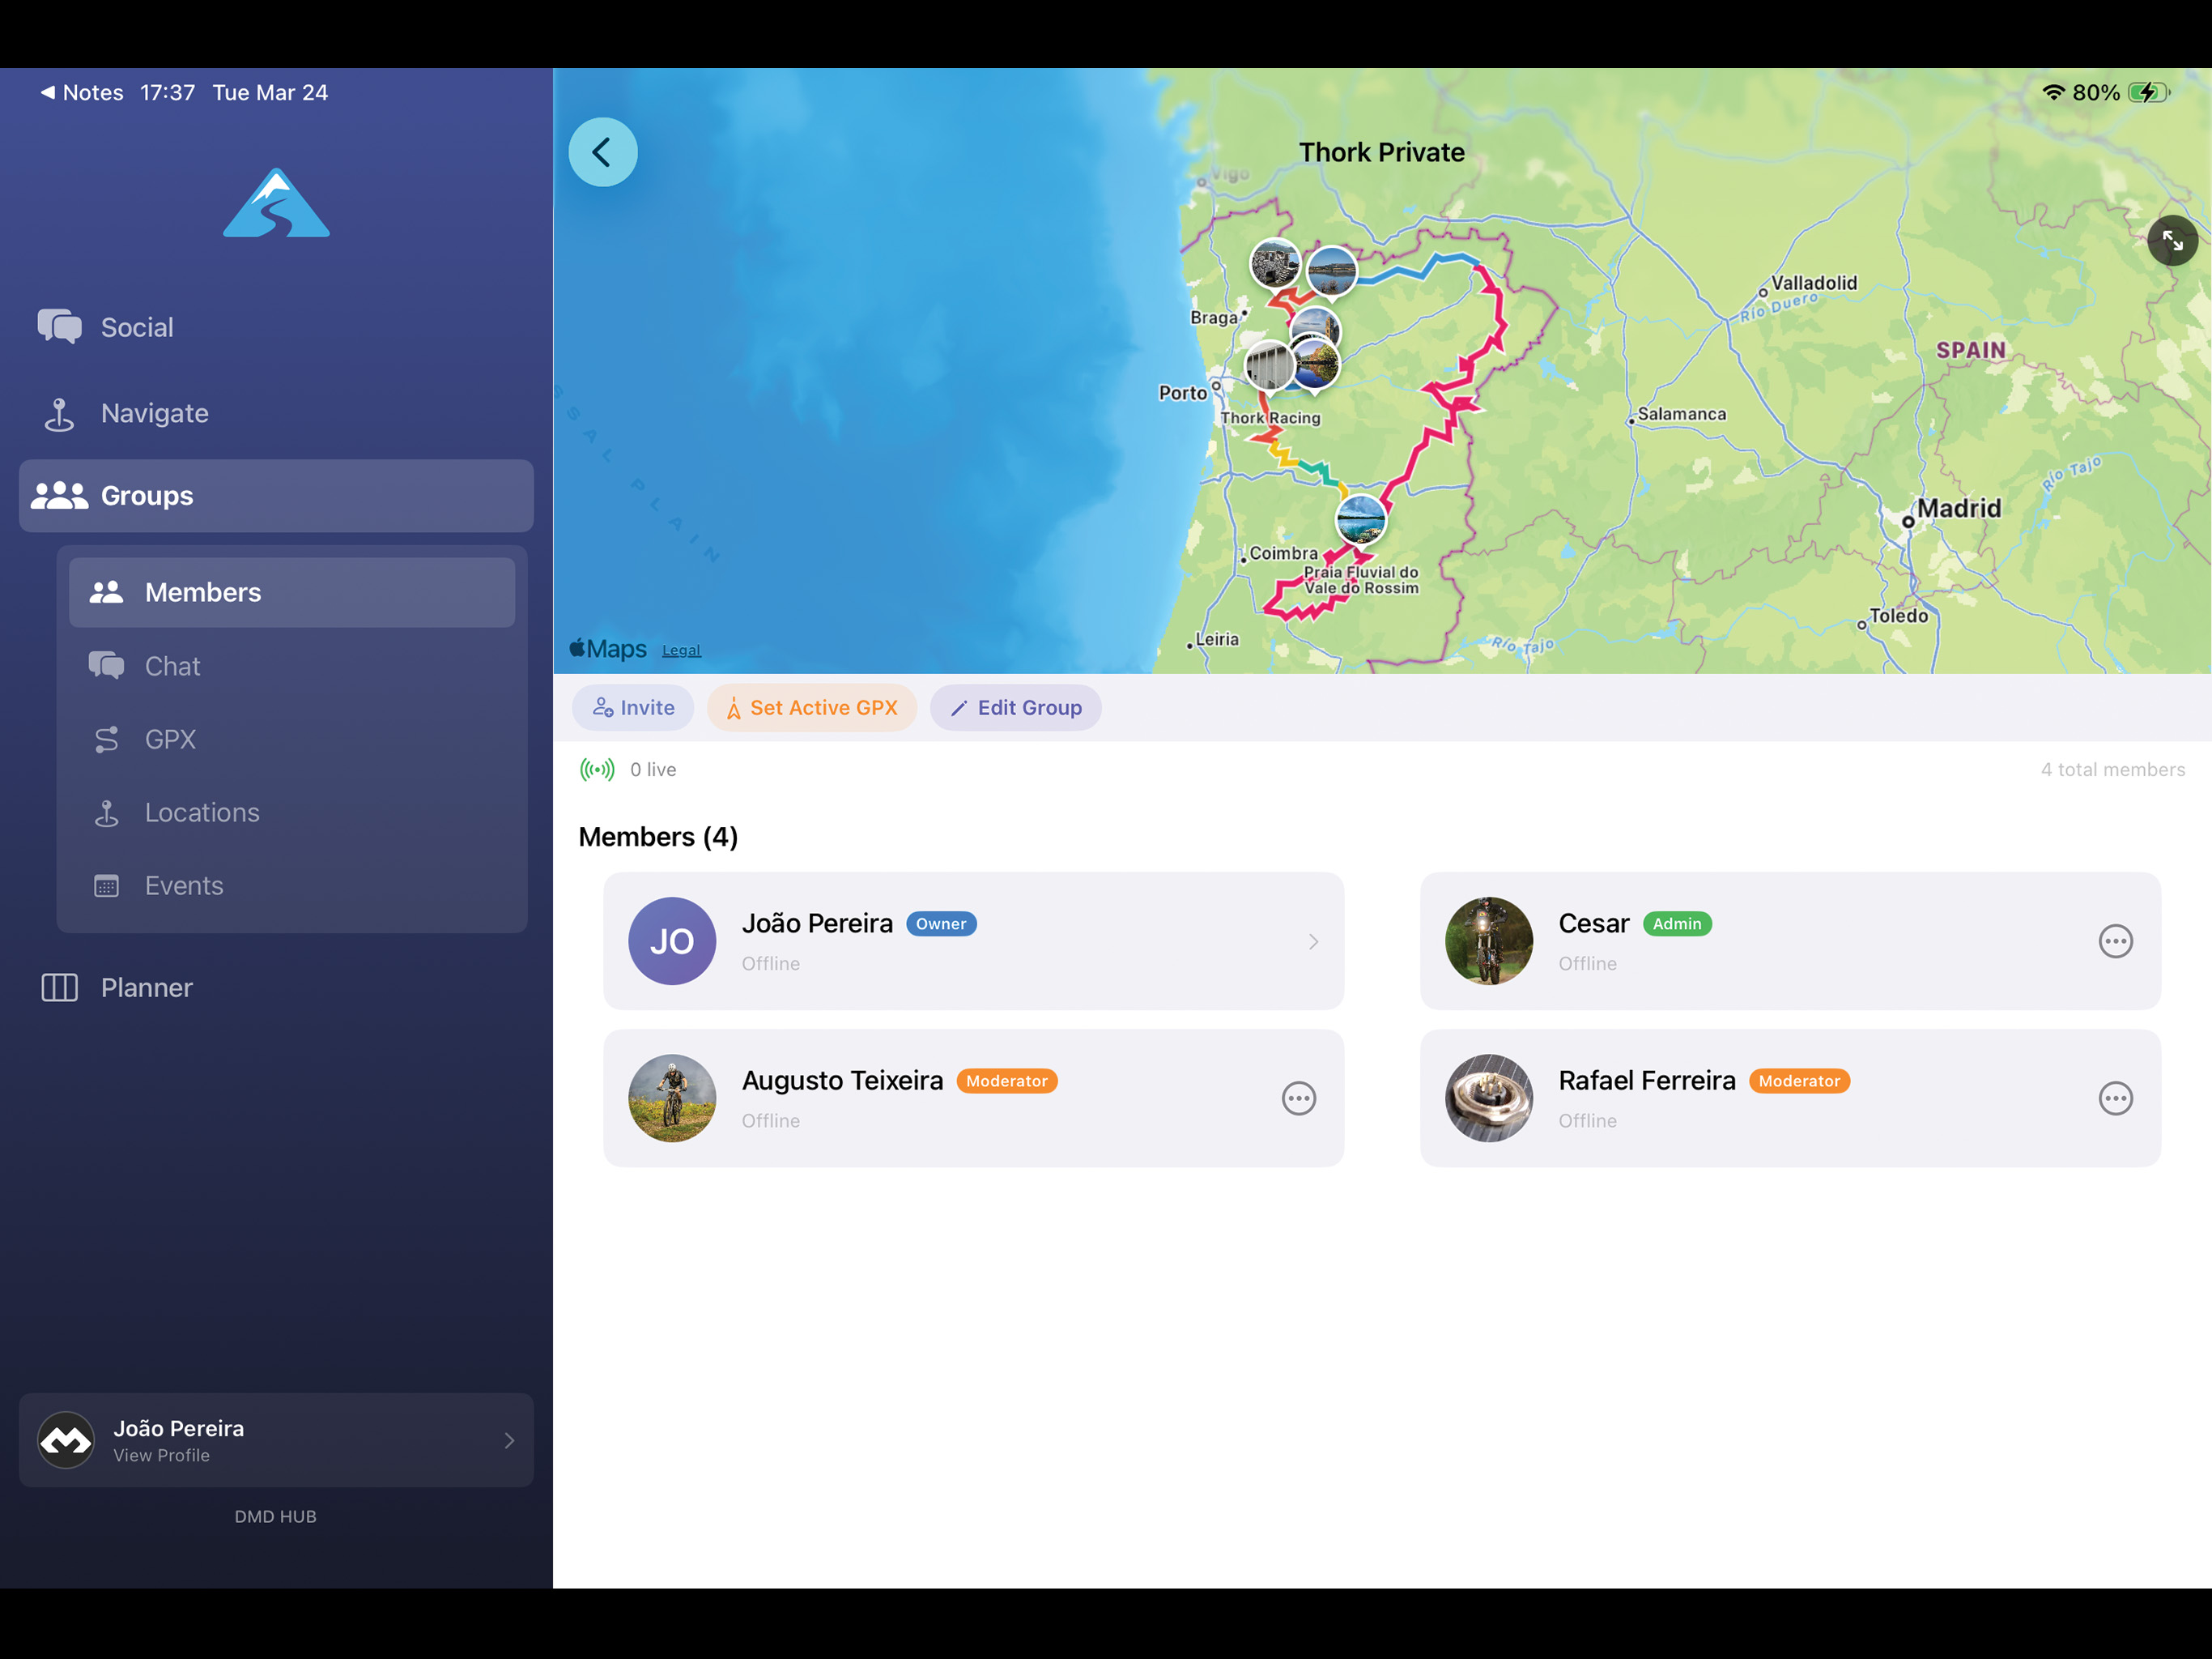Open the Navigate section

[x=276, y=413]
